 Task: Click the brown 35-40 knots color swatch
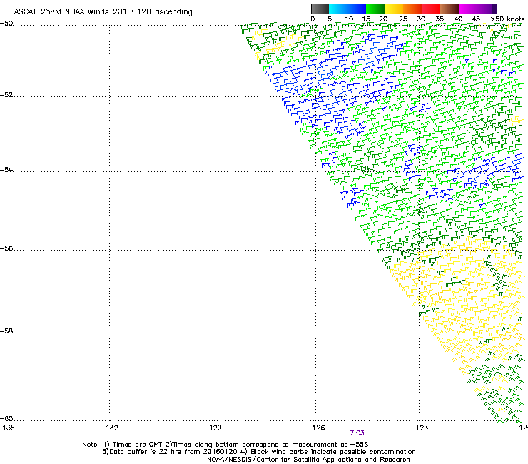click(x=450, y=9)
